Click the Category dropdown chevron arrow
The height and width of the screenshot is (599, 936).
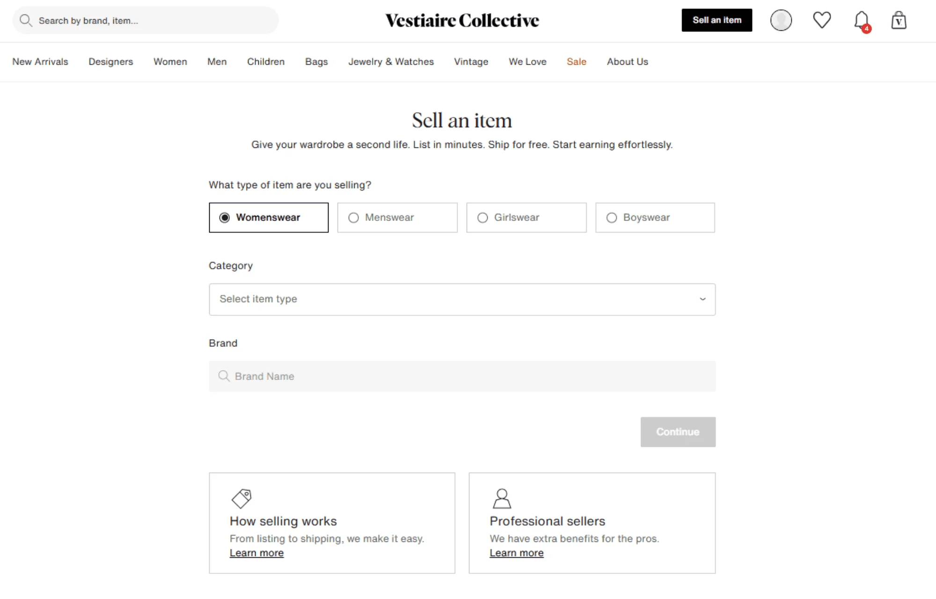coord(702,299)
